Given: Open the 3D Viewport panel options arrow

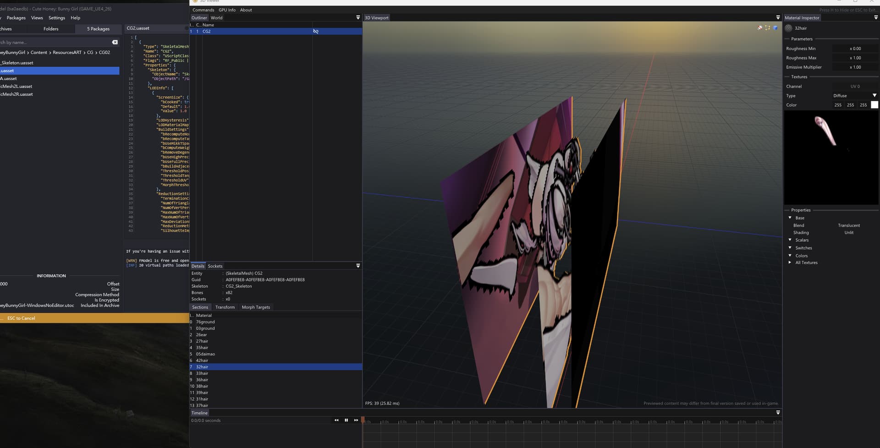Looking at the screenshot, I should (x=778, y=17).
